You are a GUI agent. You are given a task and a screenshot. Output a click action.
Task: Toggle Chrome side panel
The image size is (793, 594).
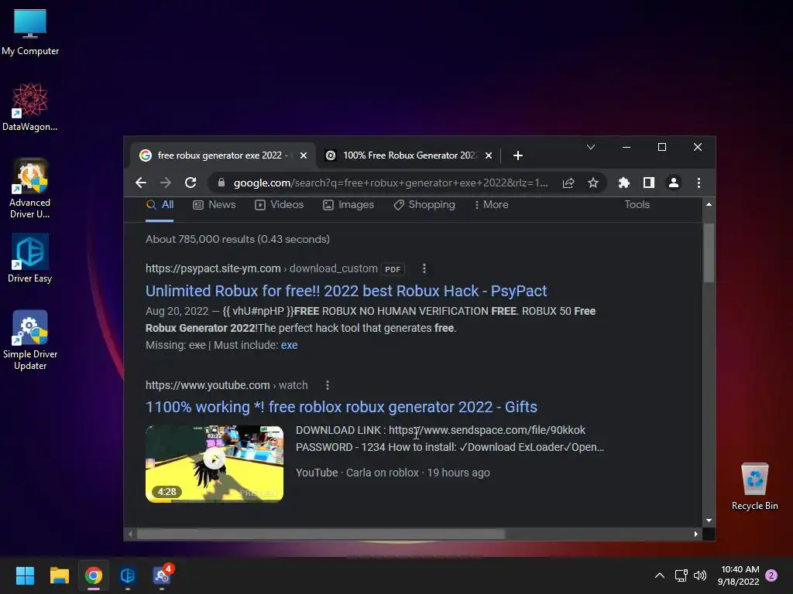coord(649,183)
